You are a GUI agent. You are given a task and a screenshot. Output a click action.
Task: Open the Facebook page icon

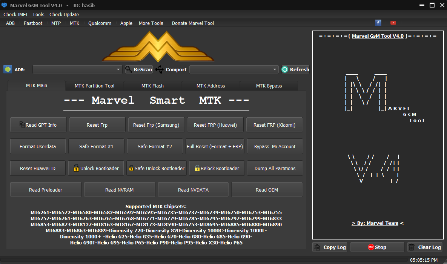pyautogui.click(x=378, y=23)
